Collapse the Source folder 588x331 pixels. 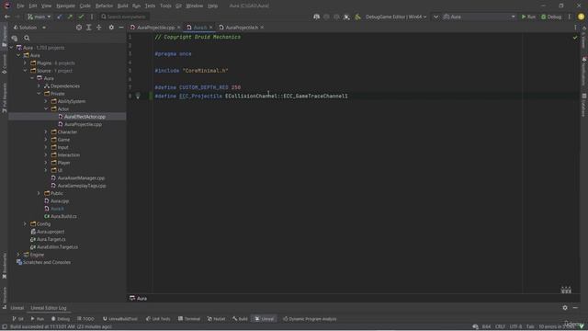(25, 71)
